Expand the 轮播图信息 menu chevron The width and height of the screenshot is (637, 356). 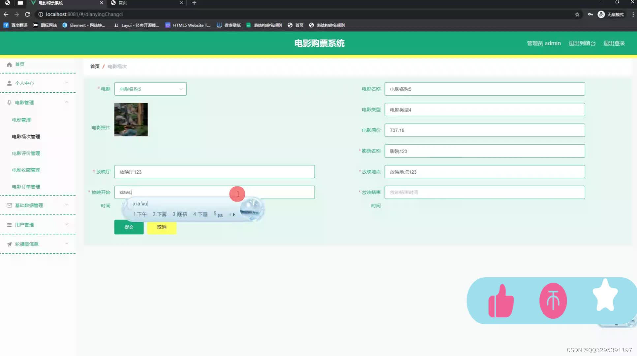pos(67,244)
